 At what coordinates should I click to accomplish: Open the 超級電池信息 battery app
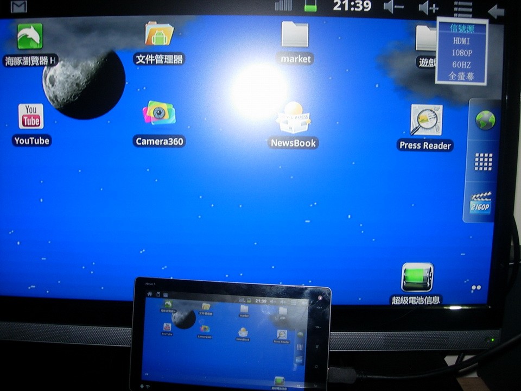point(417,278)
